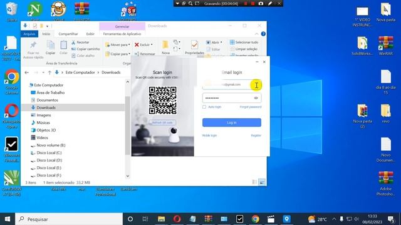
Task: Click navigation pane scroll down arrow
Action: point(128,176)
